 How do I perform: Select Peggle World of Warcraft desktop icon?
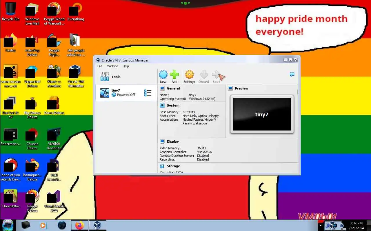[54, 14]
